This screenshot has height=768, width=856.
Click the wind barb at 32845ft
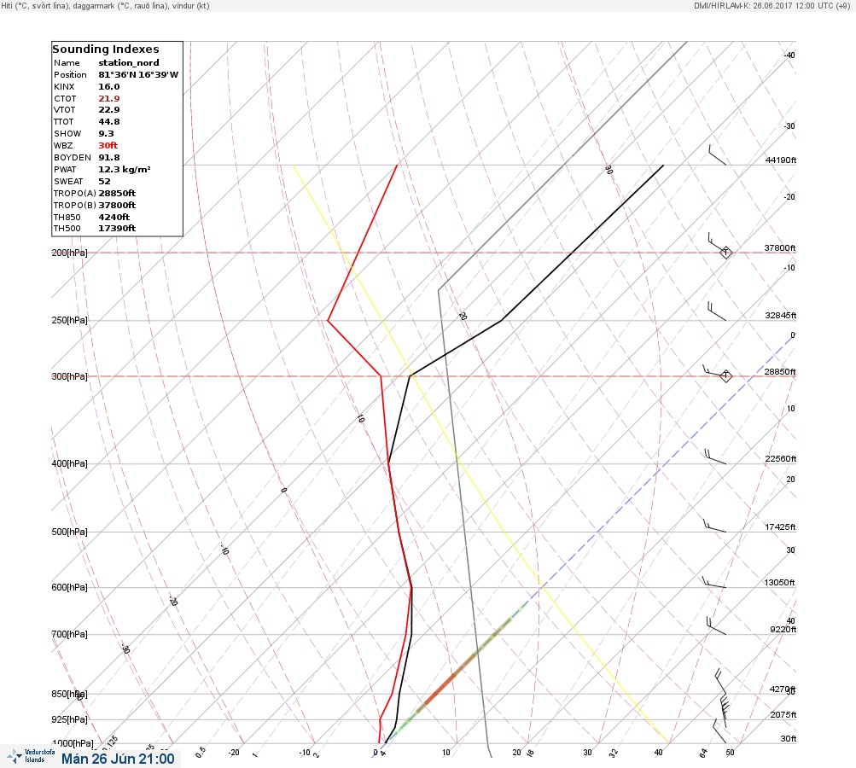pyautogui.click(x=717, y=311)
